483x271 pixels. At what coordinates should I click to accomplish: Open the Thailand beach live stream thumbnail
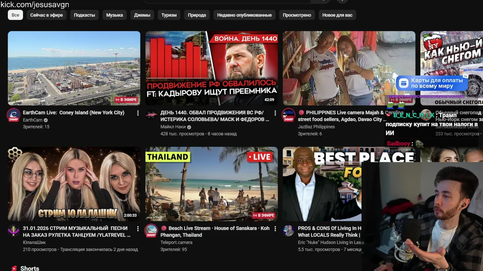pos(212,184)
